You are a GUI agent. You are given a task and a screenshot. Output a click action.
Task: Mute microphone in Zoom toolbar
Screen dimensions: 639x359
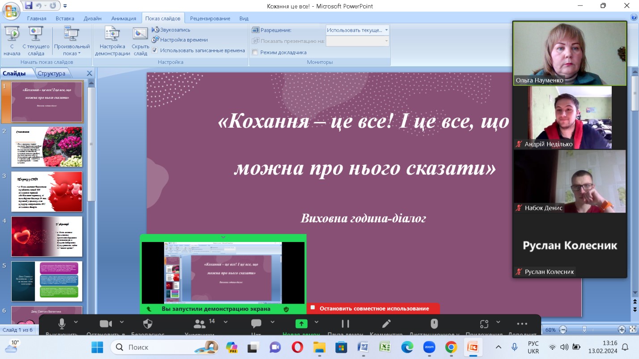(x=62, y=324)
